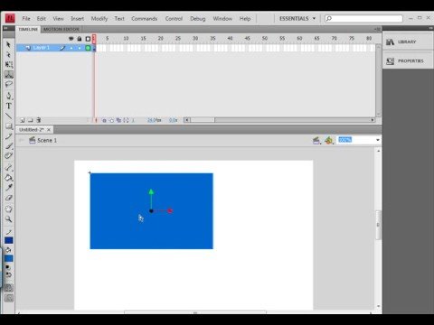Select the Free Transform tool

click(x=9, y=64)
